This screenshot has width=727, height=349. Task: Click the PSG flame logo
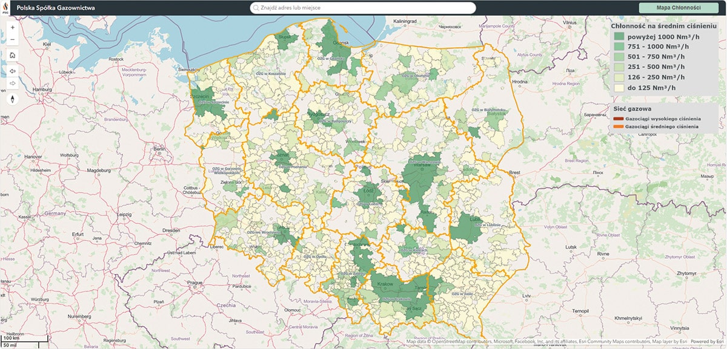pyautogui.click(x=5, y=8)
